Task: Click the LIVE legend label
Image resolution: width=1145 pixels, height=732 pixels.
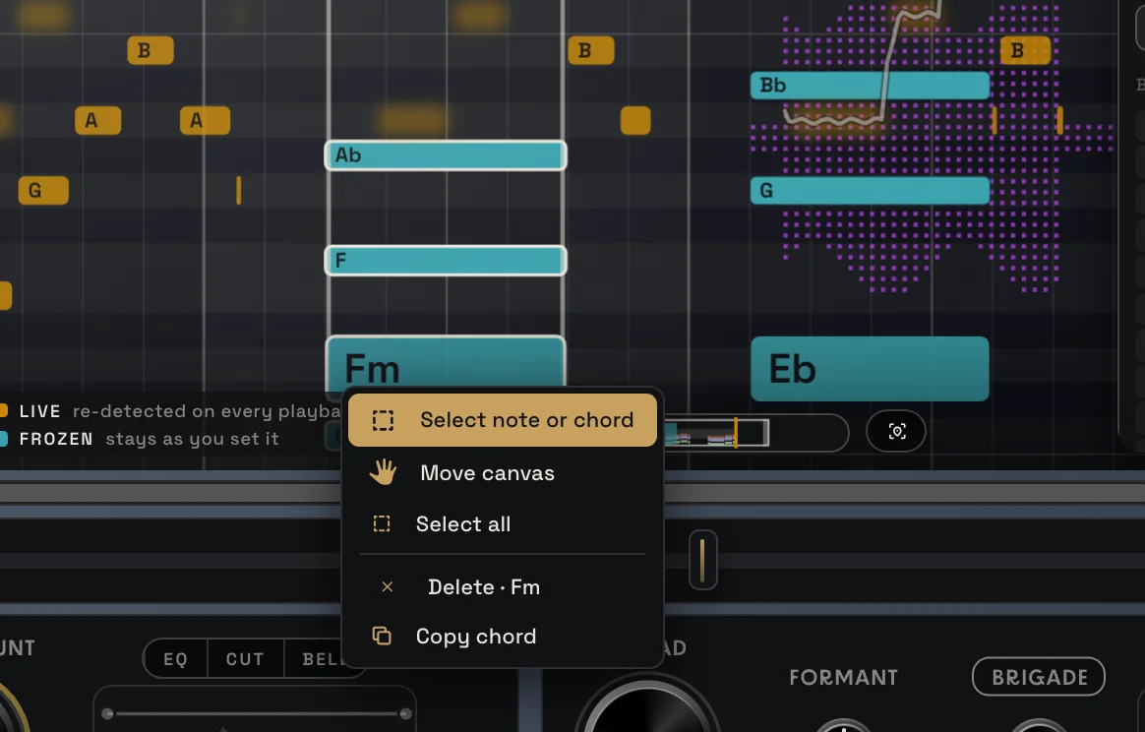Action: click(40, 411)
